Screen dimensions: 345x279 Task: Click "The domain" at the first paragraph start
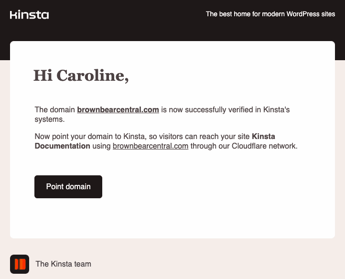[55, 110]
